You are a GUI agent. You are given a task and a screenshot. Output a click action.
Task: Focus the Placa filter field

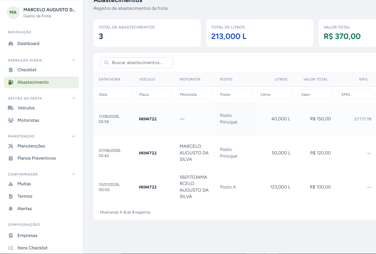[154, 94]
